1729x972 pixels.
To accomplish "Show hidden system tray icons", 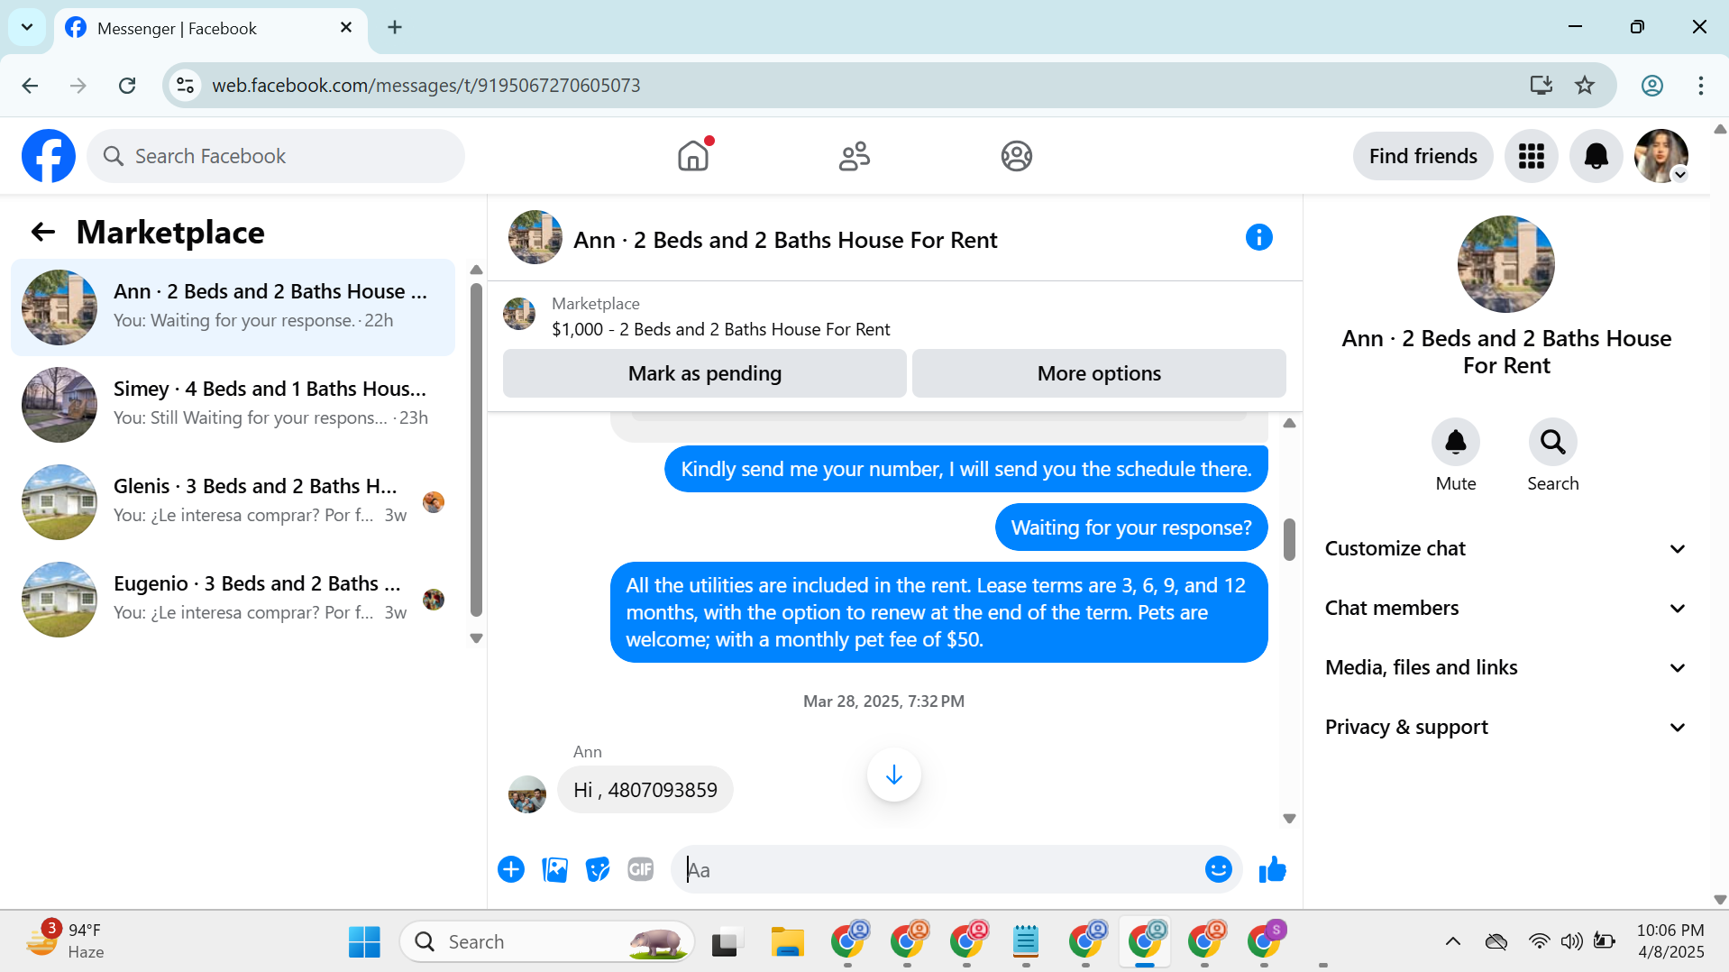I will 1452,941.
